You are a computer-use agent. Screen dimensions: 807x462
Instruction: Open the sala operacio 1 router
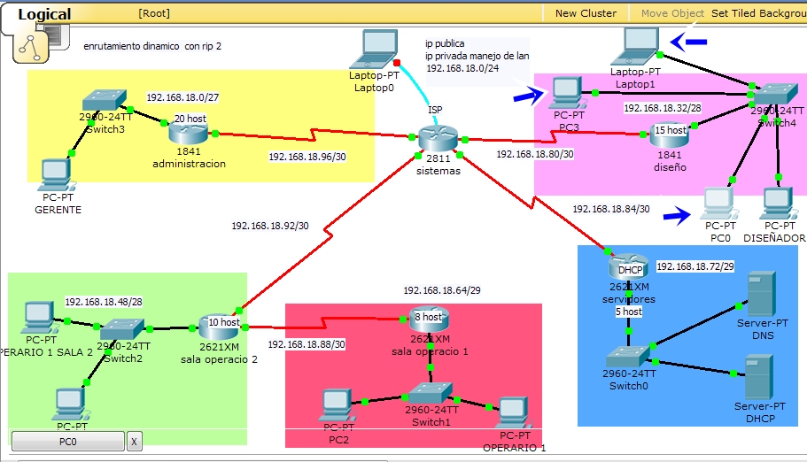pyautogui.click(x=430, y=320)
